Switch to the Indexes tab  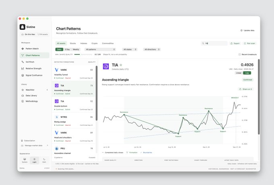(x=83, y=44)
